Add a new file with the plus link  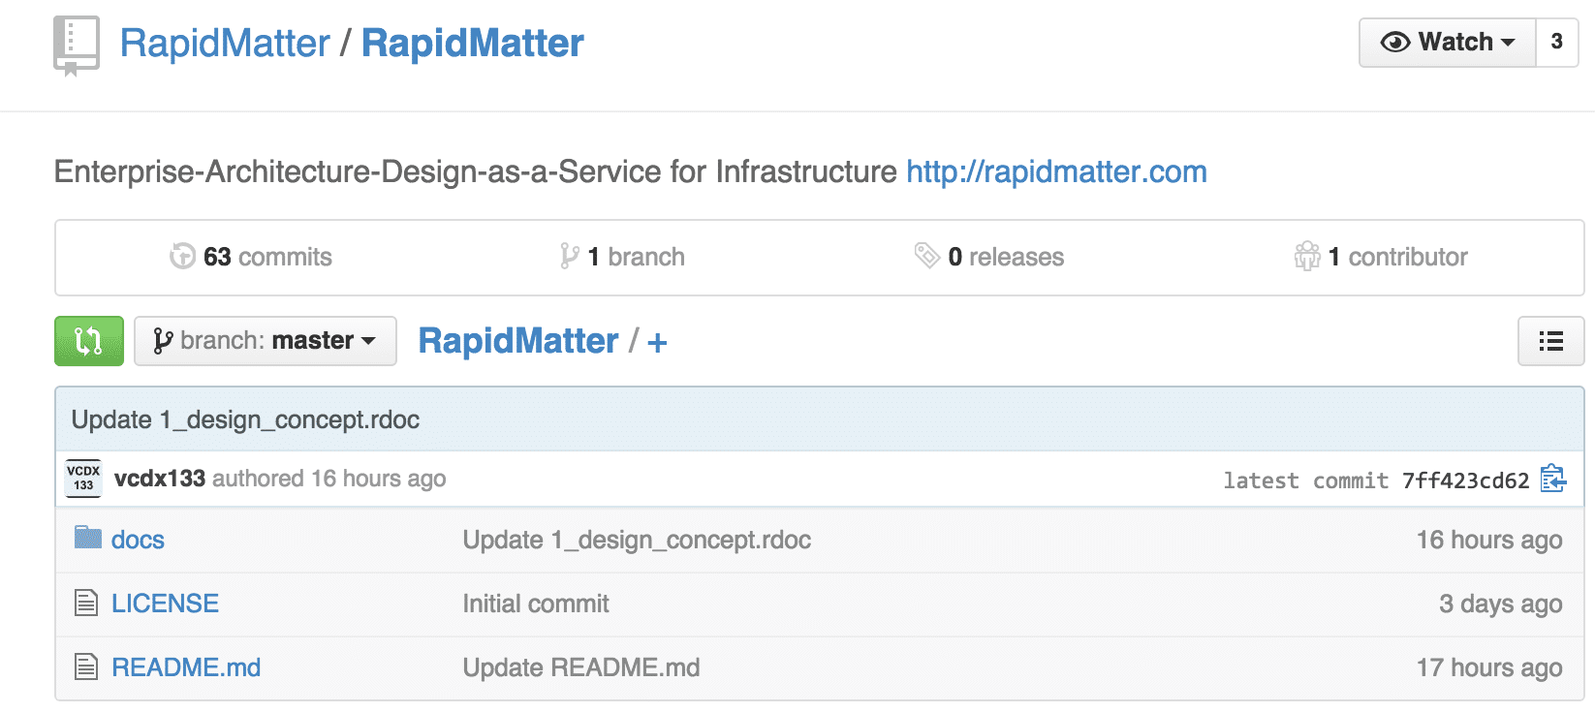pos(657,342)
